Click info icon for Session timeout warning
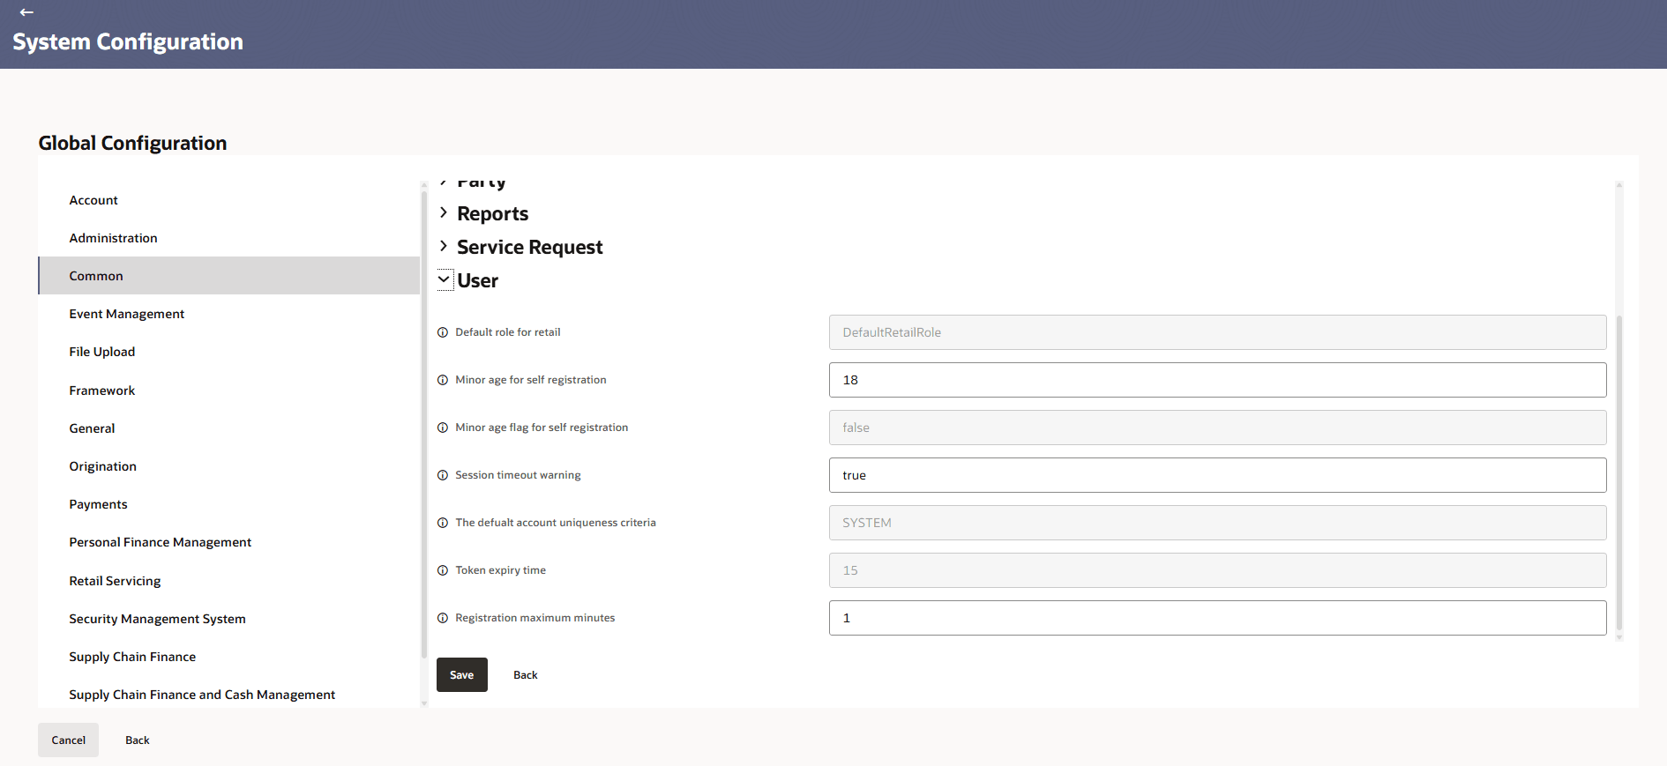Image resolution: width=1667 pixels, height=766 pixels. [443, 475]
